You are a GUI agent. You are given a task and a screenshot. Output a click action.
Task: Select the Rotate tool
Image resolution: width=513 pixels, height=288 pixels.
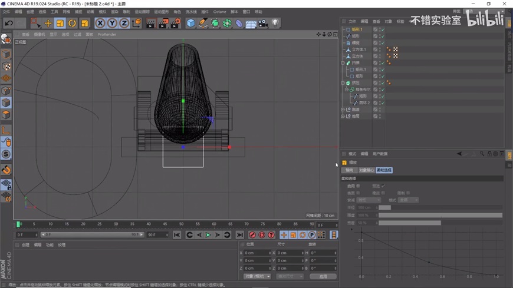click(72, 24)
